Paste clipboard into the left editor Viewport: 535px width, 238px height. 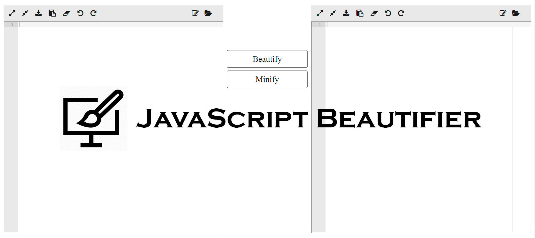pyautogui.click(x=52, y=13)
